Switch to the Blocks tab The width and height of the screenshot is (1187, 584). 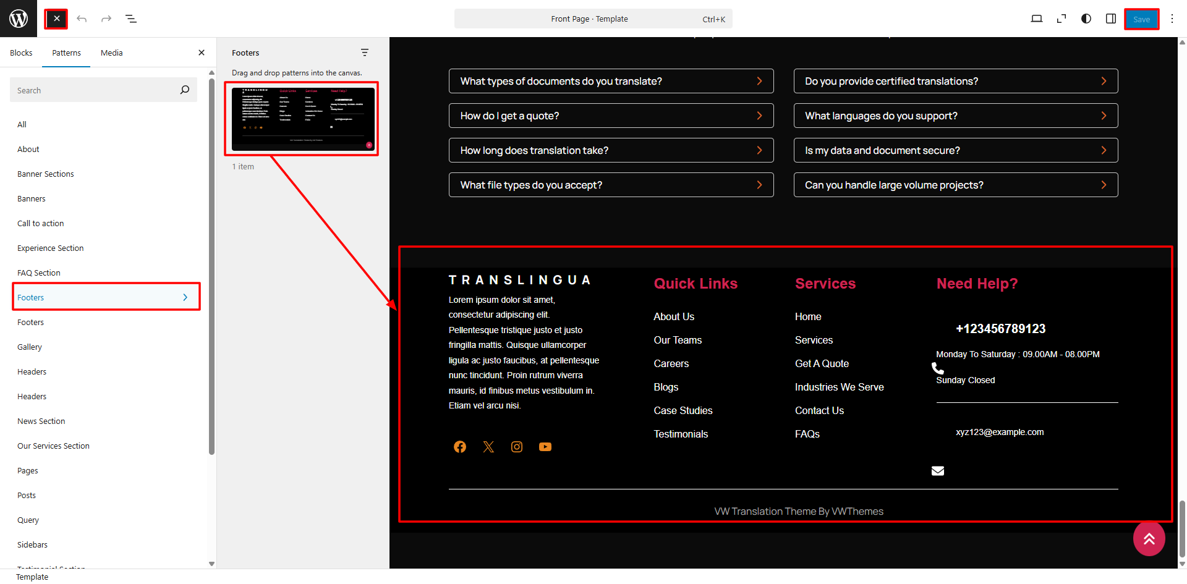coord(21,53)
